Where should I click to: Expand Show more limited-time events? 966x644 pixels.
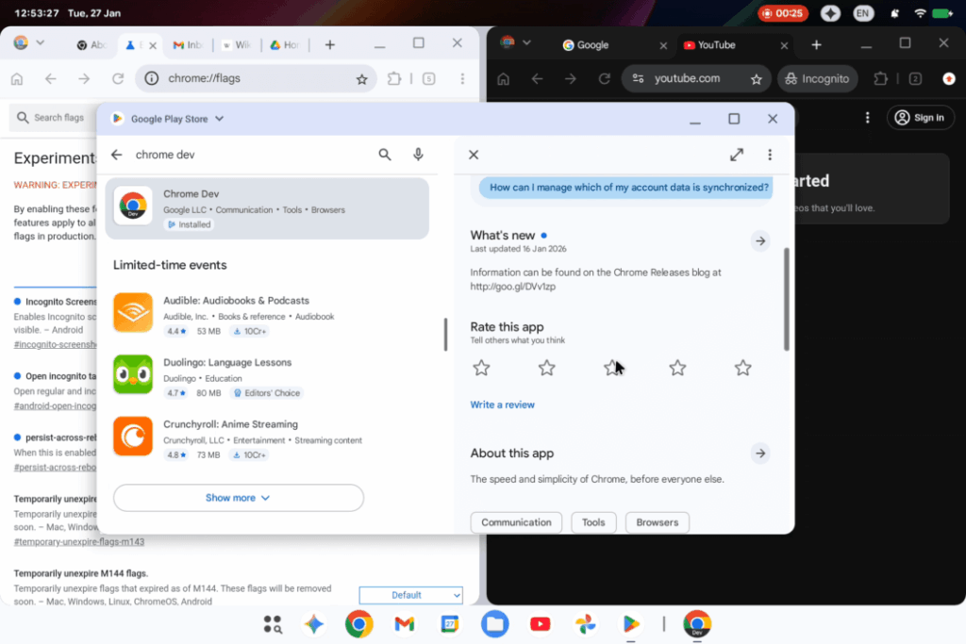click(238, 498)
